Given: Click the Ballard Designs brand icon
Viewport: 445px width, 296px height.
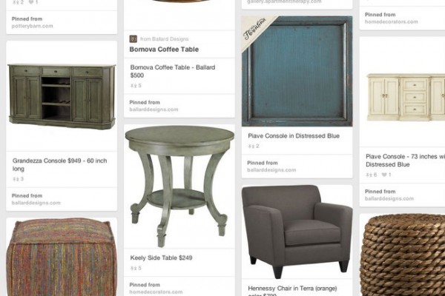Looking at the screenshot, I should coord(133,38).
